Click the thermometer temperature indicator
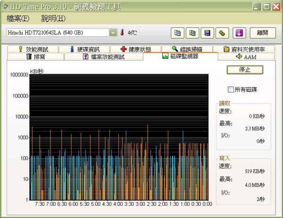Screen dimensions: 283x218 122,32
